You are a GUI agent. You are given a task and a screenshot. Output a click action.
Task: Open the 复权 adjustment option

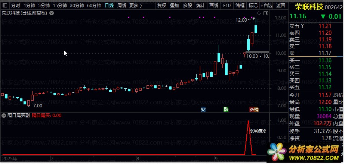(x=162, y=6)
